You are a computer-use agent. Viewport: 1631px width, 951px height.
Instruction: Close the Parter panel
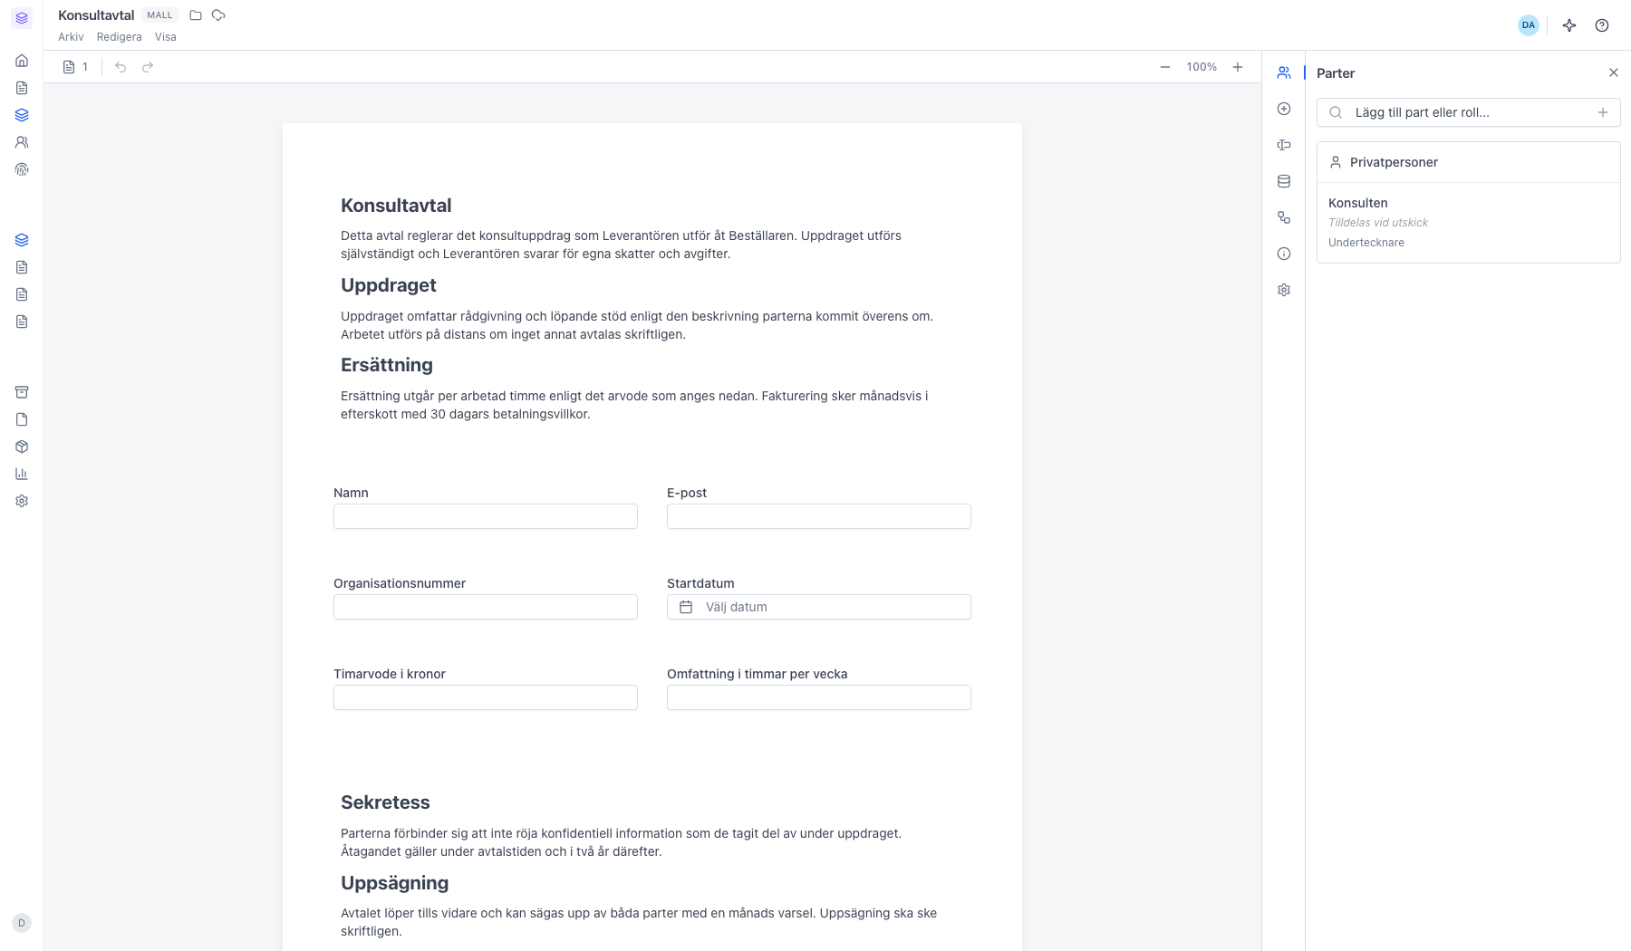1614,72
